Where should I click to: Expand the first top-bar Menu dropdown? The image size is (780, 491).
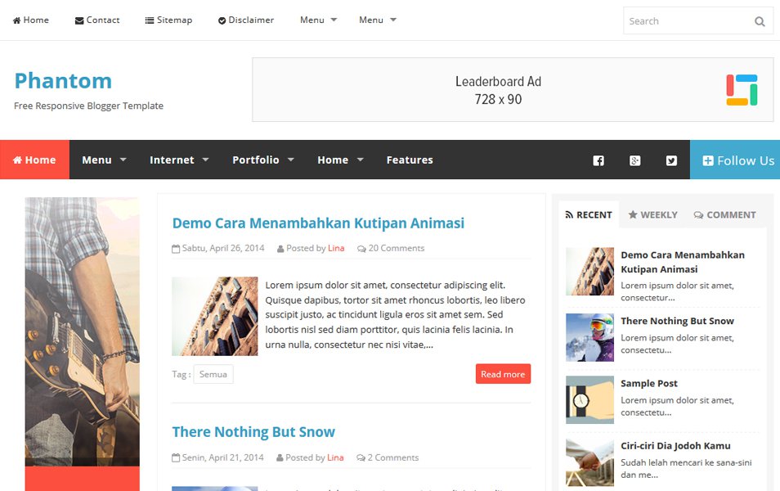[x=318, y=20]
